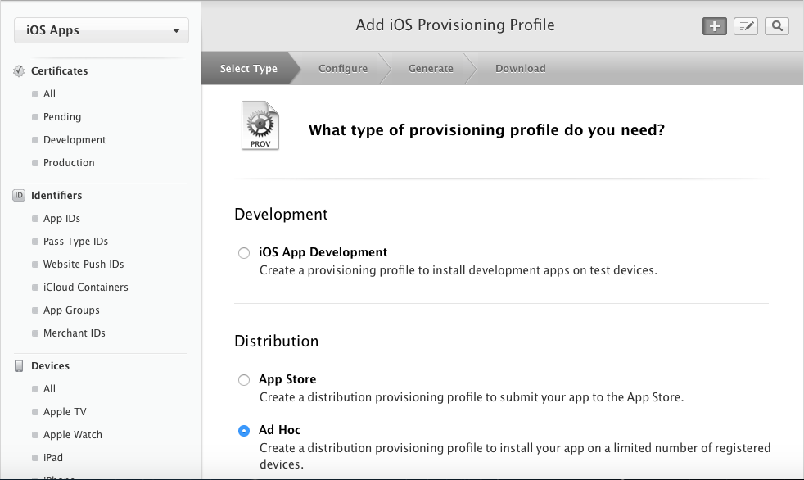Open Apple Watch devices
The height and width of the screenshot is (480, 804).
tap(72, 435)
